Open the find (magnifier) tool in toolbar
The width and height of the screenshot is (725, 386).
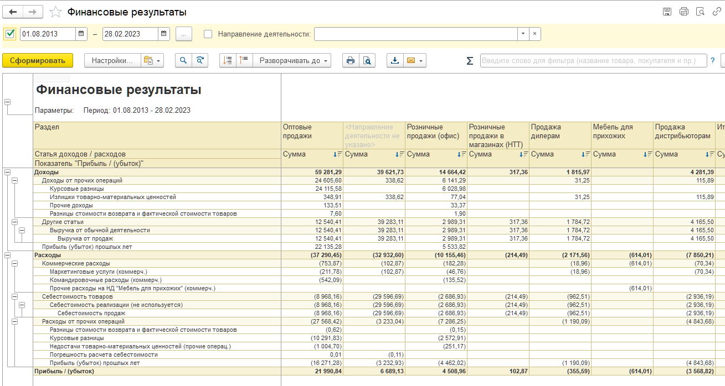tap(183, 61)
